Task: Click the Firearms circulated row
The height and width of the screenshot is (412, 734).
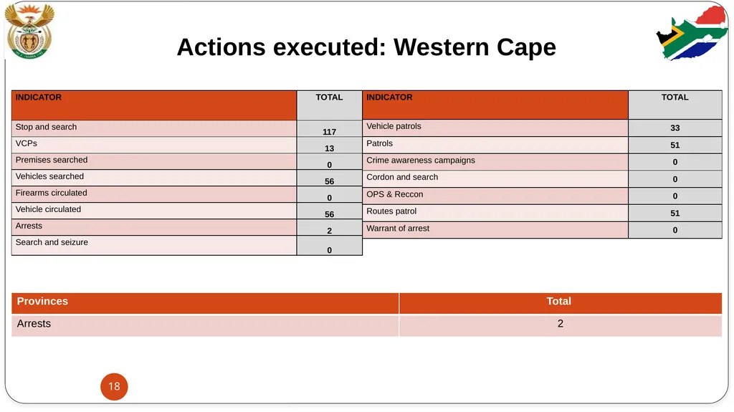Action: click(x=187, y=194)
